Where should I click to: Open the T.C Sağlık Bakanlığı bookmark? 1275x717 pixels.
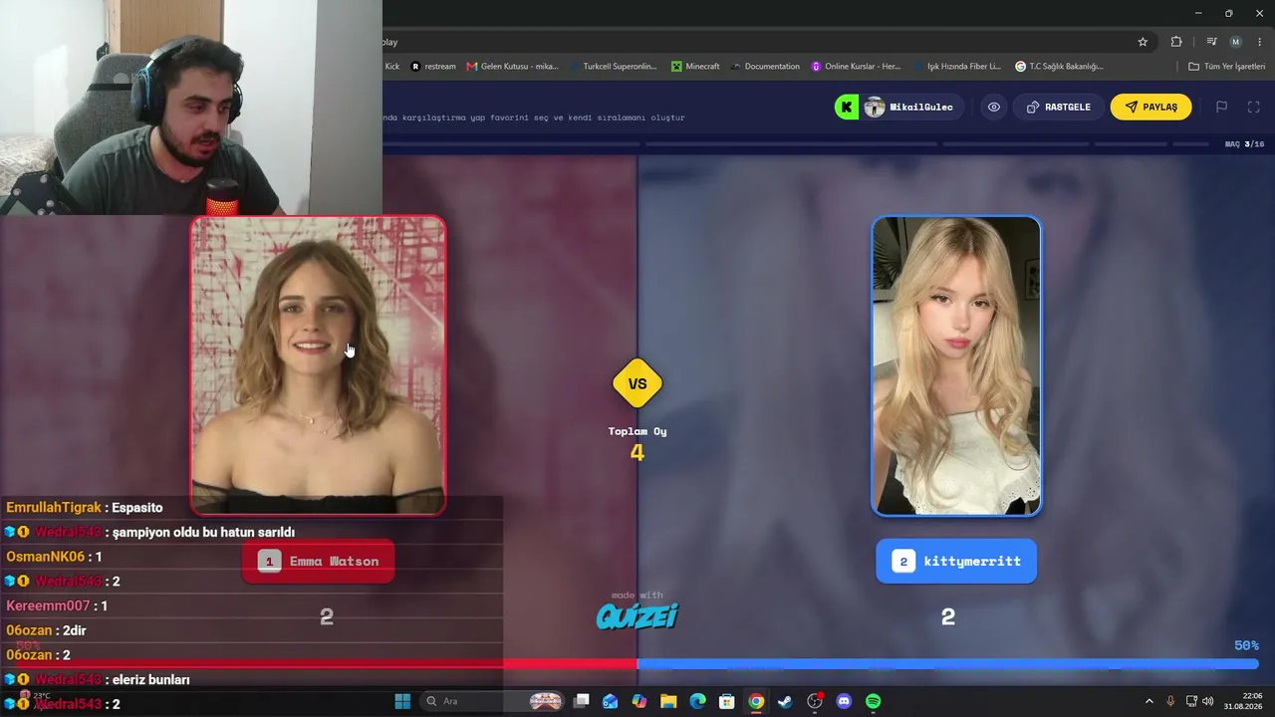1060,67
